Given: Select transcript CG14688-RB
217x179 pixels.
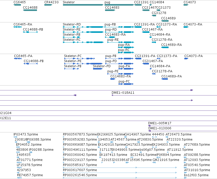Looking at the screenshot, I should tap(30, 32).
